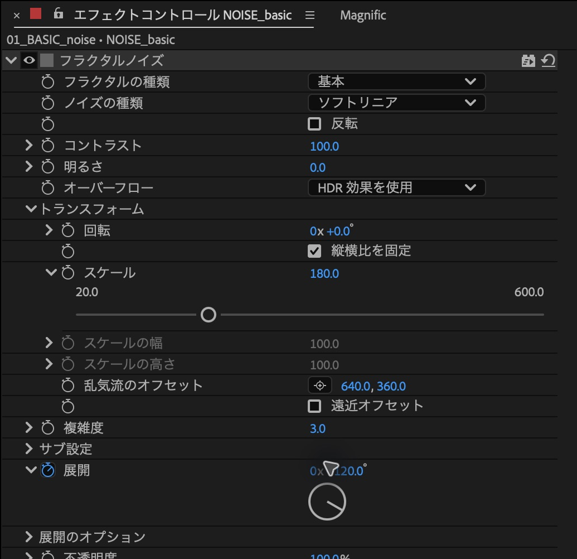577x559 pixels.
Task: Toggle stopwatch for スケールの幅
Action: [67, 343]
